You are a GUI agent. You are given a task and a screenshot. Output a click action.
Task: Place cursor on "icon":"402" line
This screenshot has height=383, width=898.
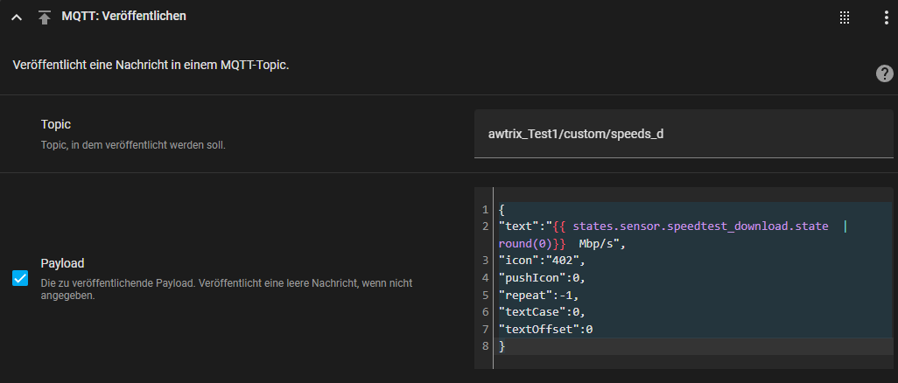[543, 261]
